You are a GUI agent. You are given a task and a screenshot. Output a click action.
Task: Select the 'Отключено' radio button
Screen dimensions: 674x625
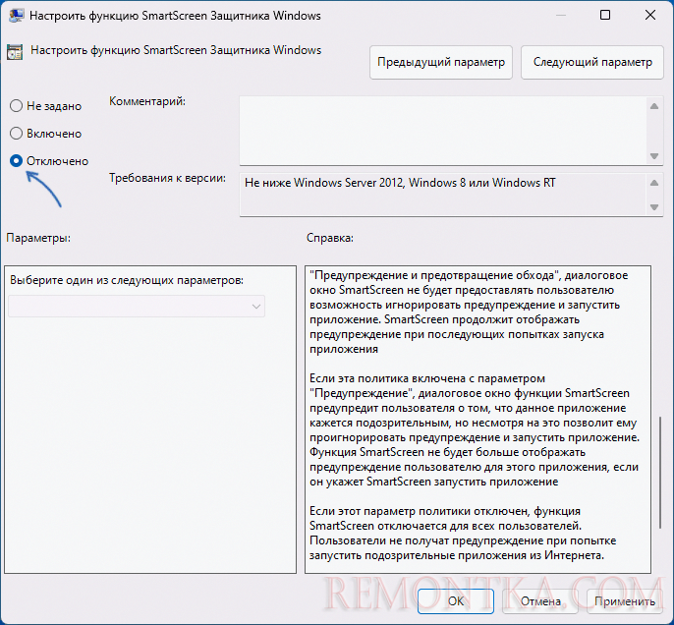click(x=16, y=161)
